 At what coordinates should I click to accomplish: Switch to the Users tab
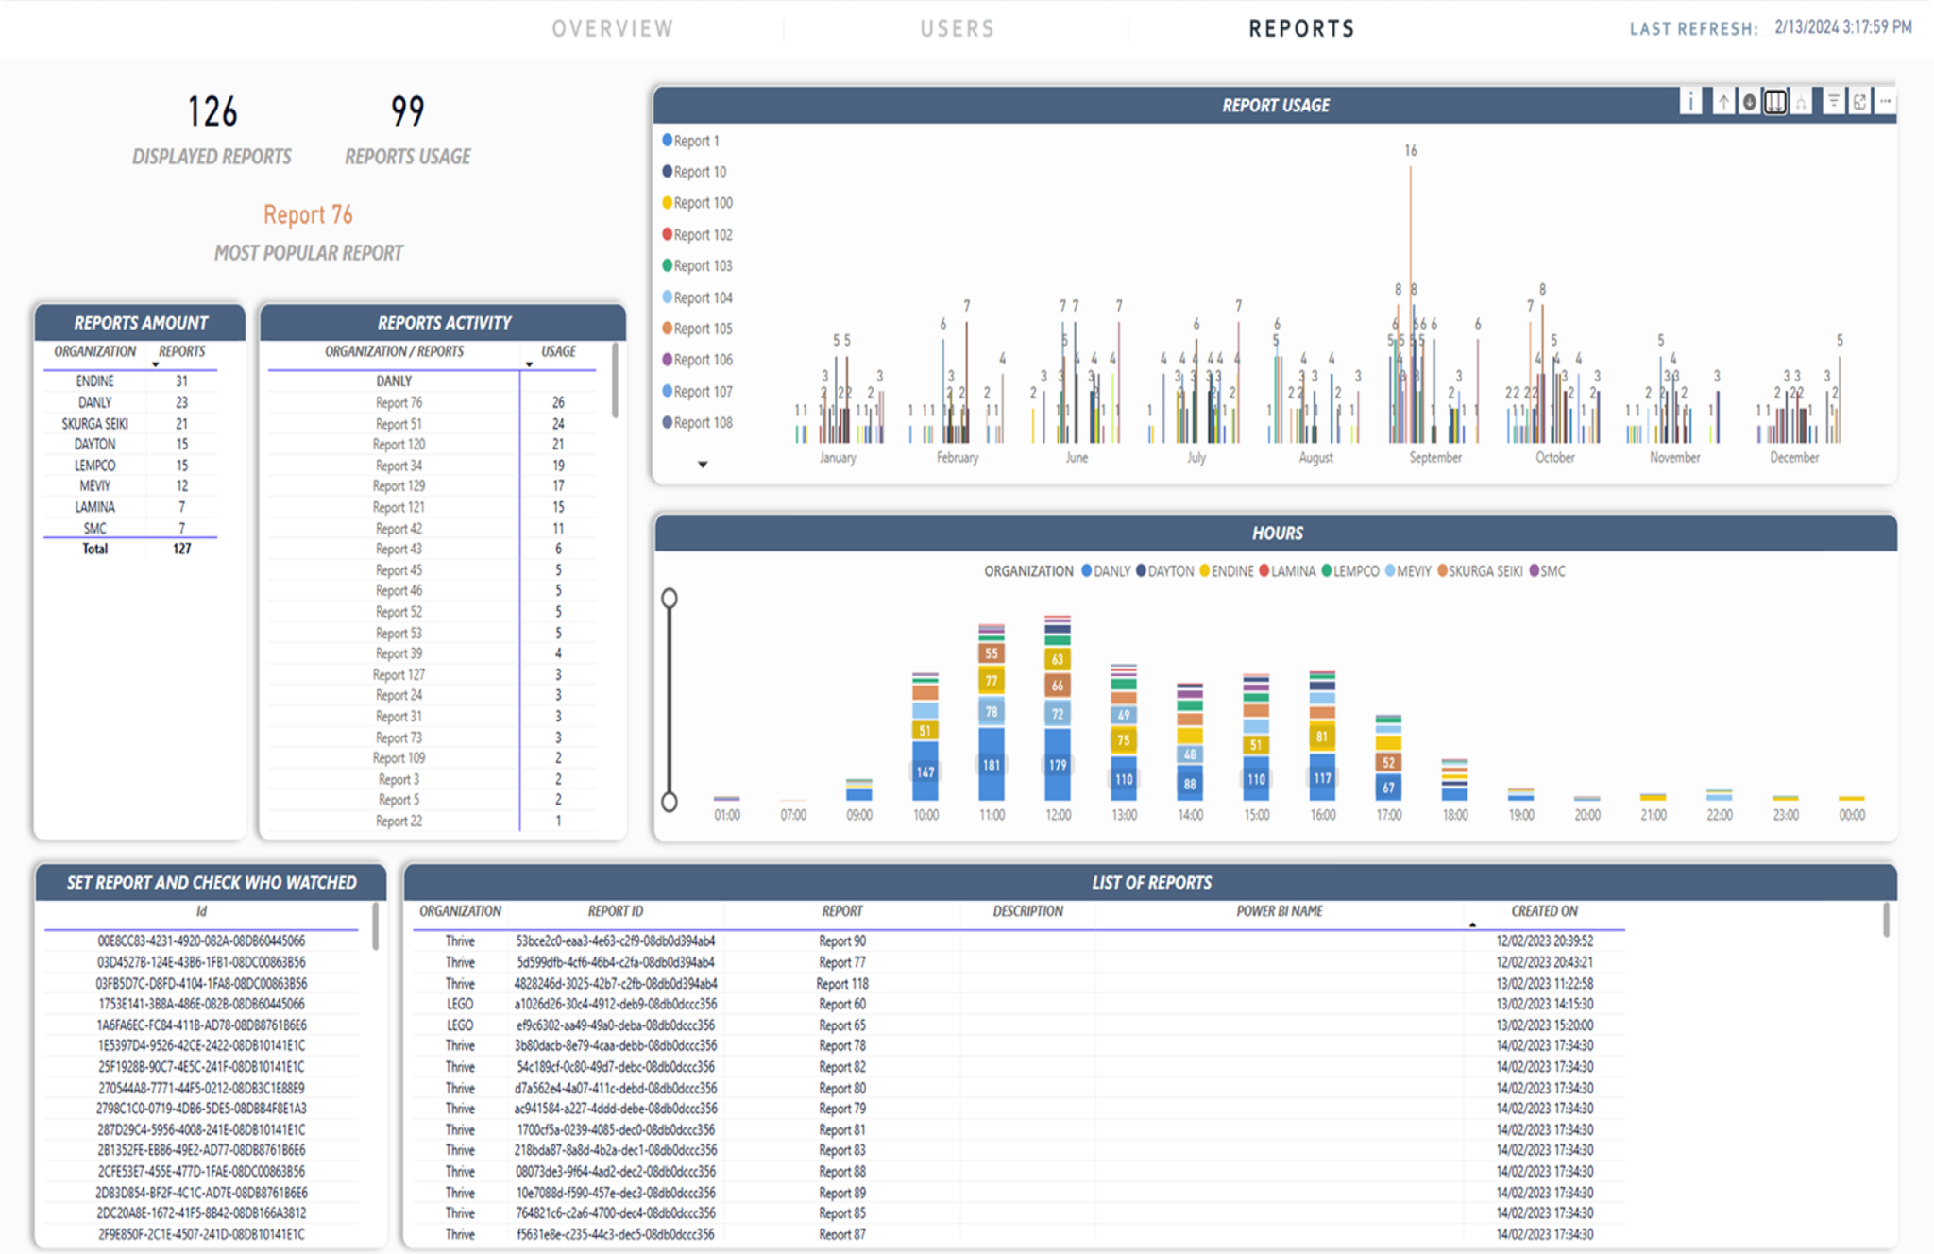[958, 28]
